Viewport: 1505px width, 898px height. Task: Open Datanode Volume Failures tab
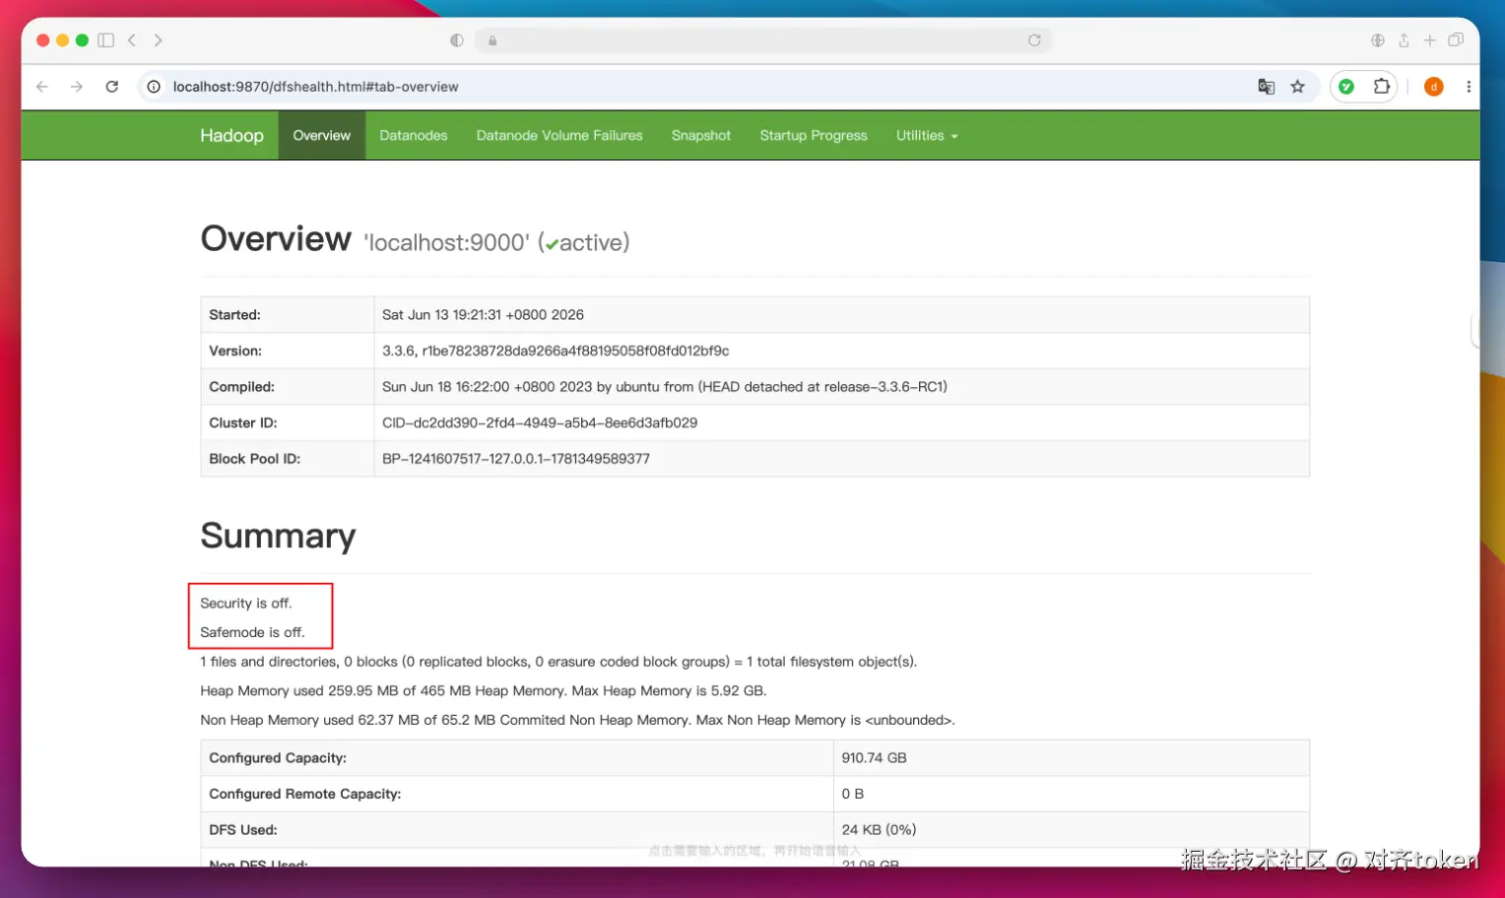point(559,135)
